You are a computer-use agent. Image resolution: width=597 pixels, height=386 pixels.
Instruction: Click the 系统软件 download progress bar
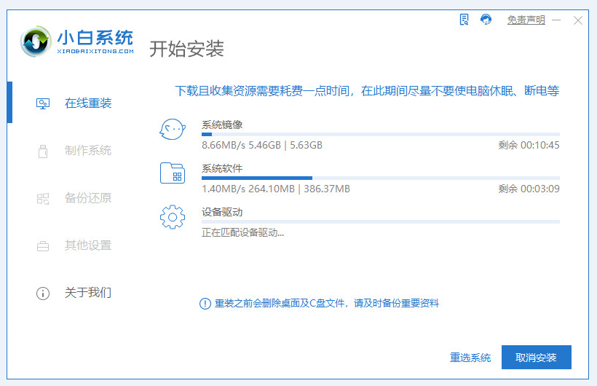tap(380, 178)
